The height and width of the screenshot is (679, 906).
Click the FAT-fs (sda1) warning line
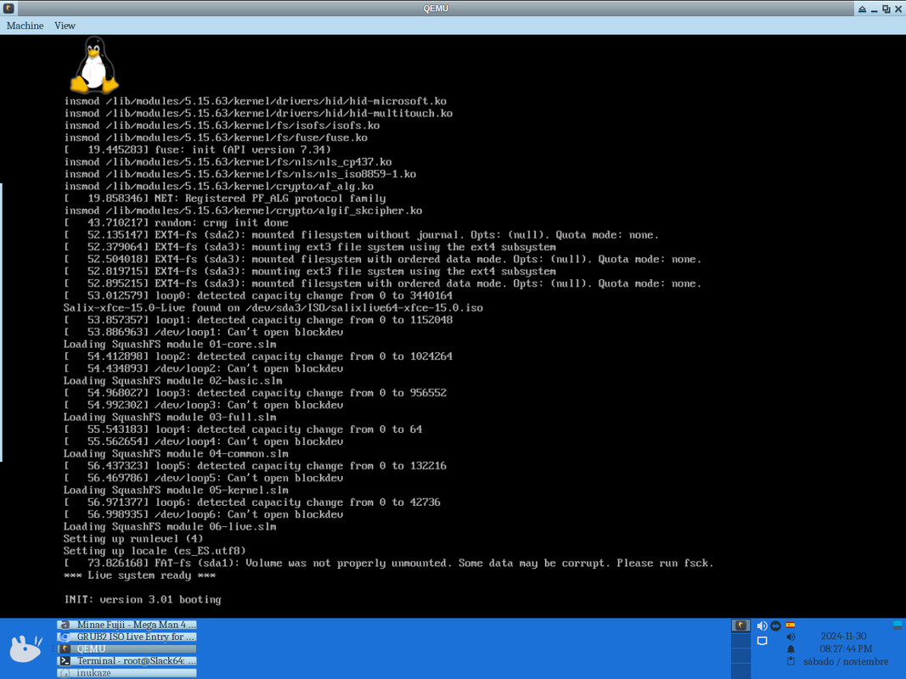point(389,563)
